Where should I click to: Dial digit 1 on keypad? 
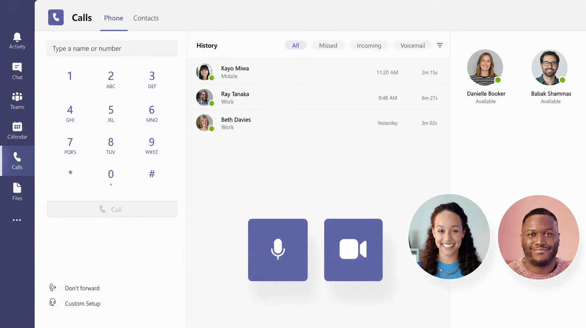coord(70,76)
